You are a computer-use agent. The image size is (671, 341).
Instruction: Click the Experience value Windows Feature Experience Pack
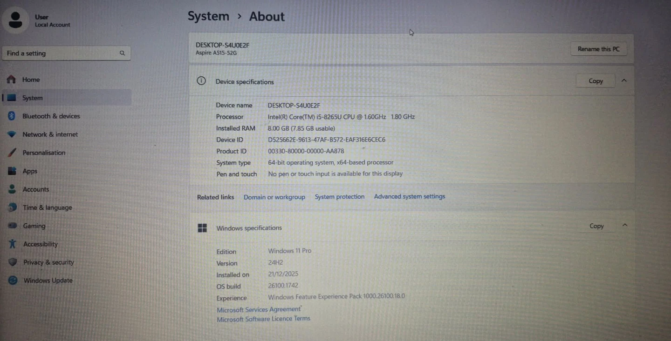(x=336, y=296)
